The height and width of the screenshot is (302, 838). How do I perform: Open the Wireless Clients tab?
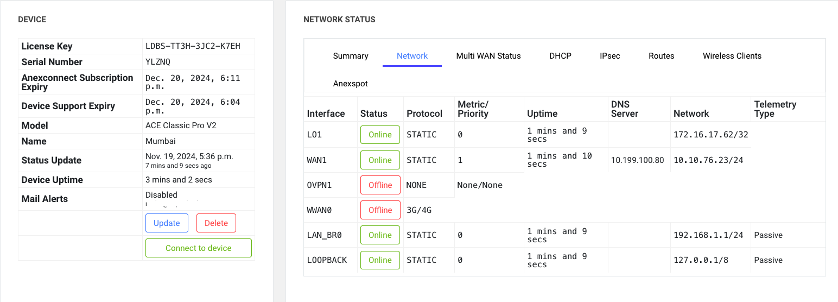point(732,56)
